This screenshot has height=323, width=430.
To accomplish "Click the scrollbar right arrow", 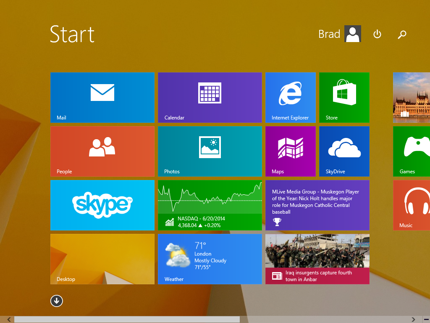I will point(413,320).
